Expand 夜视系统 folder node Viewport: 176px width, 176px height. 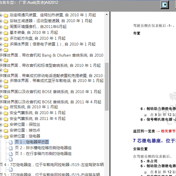1,107
